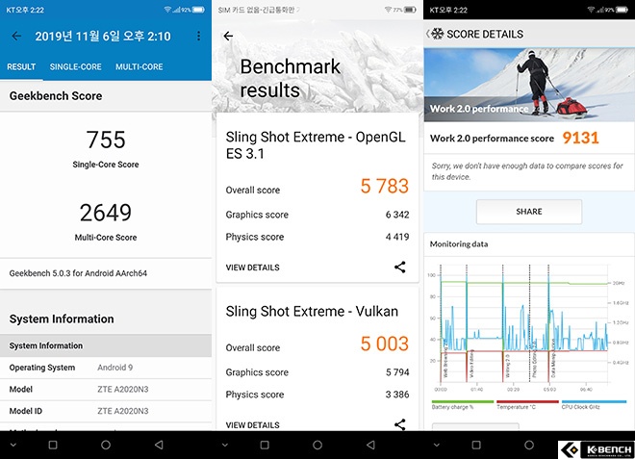Tap battery icon in PCMark status bar

622,10
